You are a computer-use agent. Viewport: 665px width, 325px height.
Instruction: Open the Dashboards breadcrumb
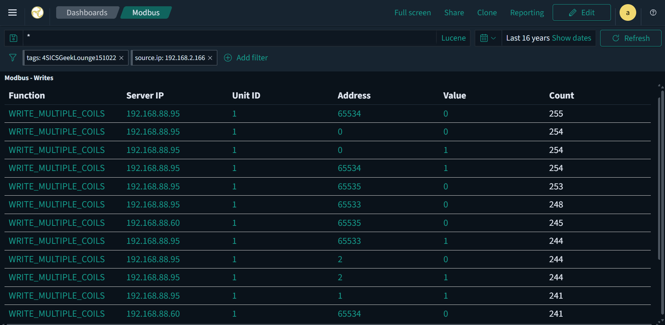[x=87, y=12]
